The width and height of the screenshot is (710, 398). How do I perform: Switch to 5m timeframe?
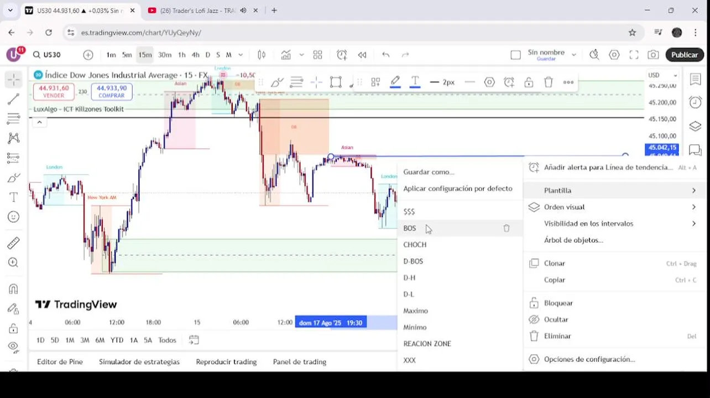127,55
